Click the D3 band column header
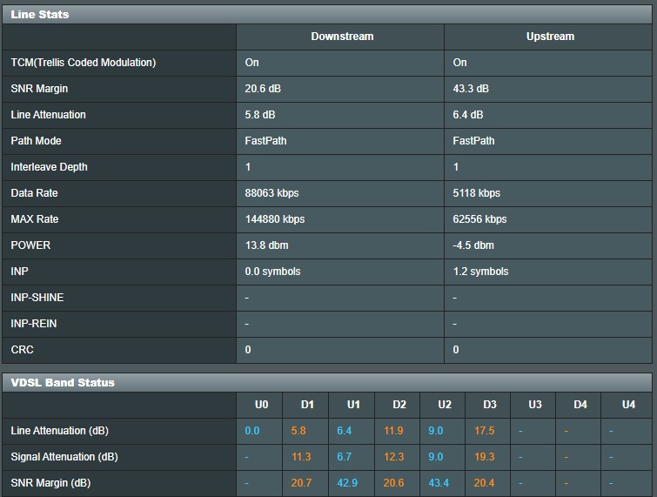Image resolution: width=657 pixels, height=497 pixels. (x=489, y=405)
